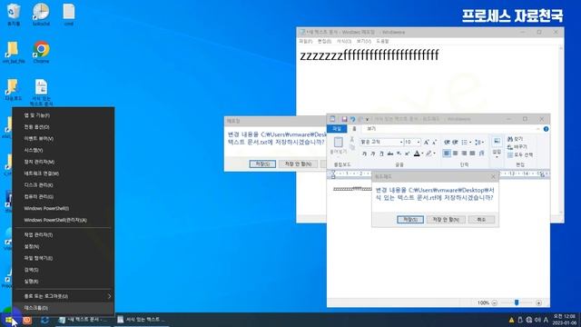Toggle underline formatting in WordPad ribbon
The image size is (581, 327).
(x=381, y=154)
